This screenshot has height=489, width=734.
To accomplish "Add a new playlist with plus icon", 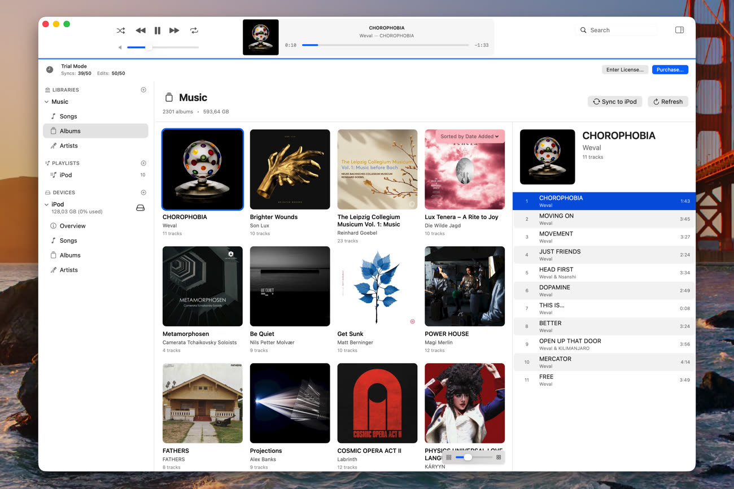I will [x=143, y=163].
